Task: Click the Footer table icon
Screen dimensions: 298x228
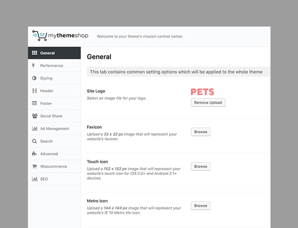Action: (x=34, y=103)
